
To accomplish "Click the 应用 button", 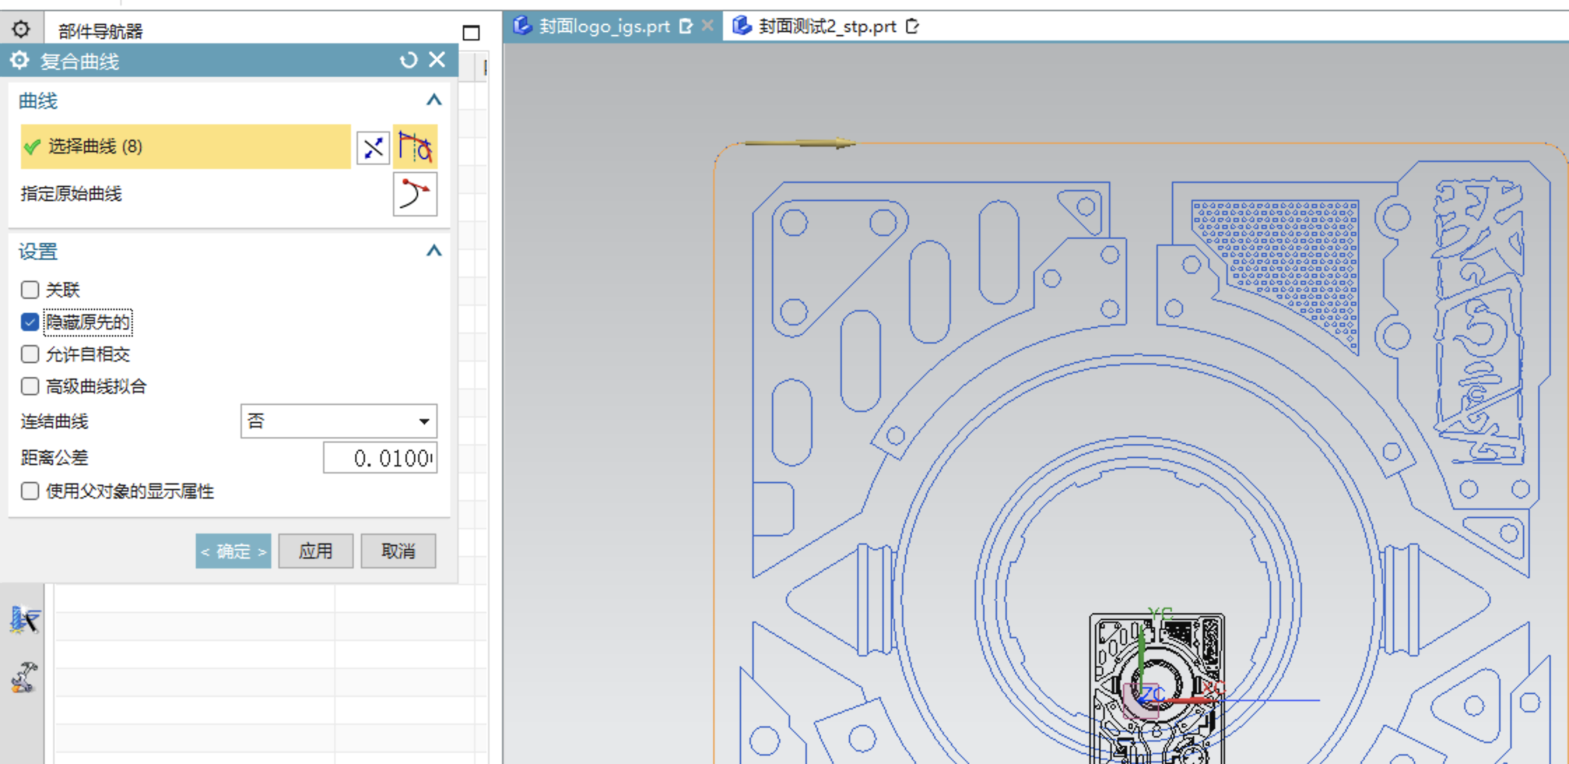I will (x=315, y=551).
